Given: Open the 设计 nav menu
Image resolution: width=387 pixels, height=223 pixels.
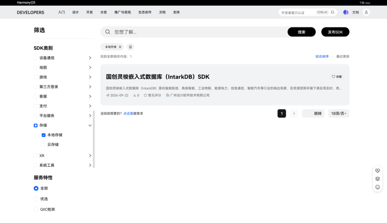Looking at the screenshot, I should [x=76, y=12].
